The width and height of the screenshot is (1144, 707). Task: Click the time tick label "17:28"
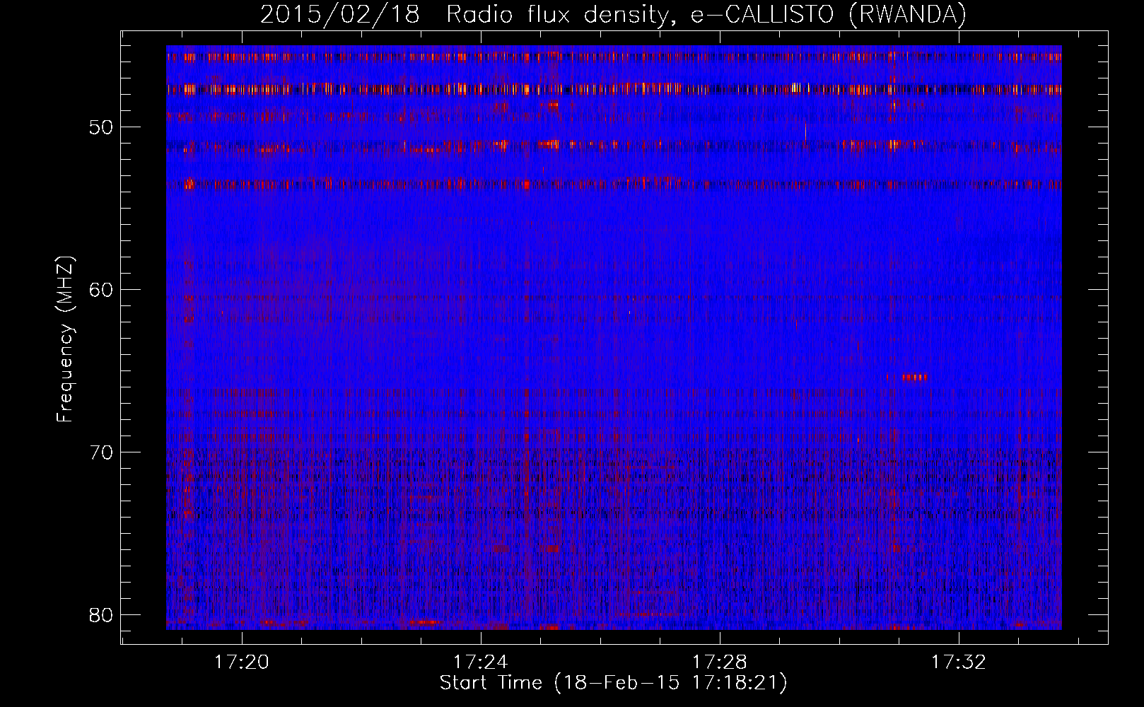pyautogui.click(x=720, y=662)
